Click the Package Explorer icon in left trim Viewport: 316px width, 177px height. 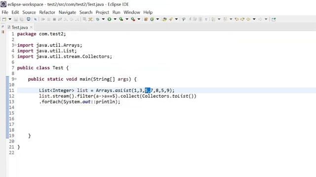click(x=3, y=31)
